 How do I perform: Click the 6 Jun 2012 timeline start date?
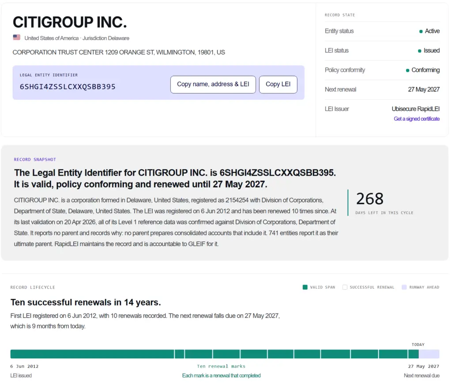tap(24, 366)
